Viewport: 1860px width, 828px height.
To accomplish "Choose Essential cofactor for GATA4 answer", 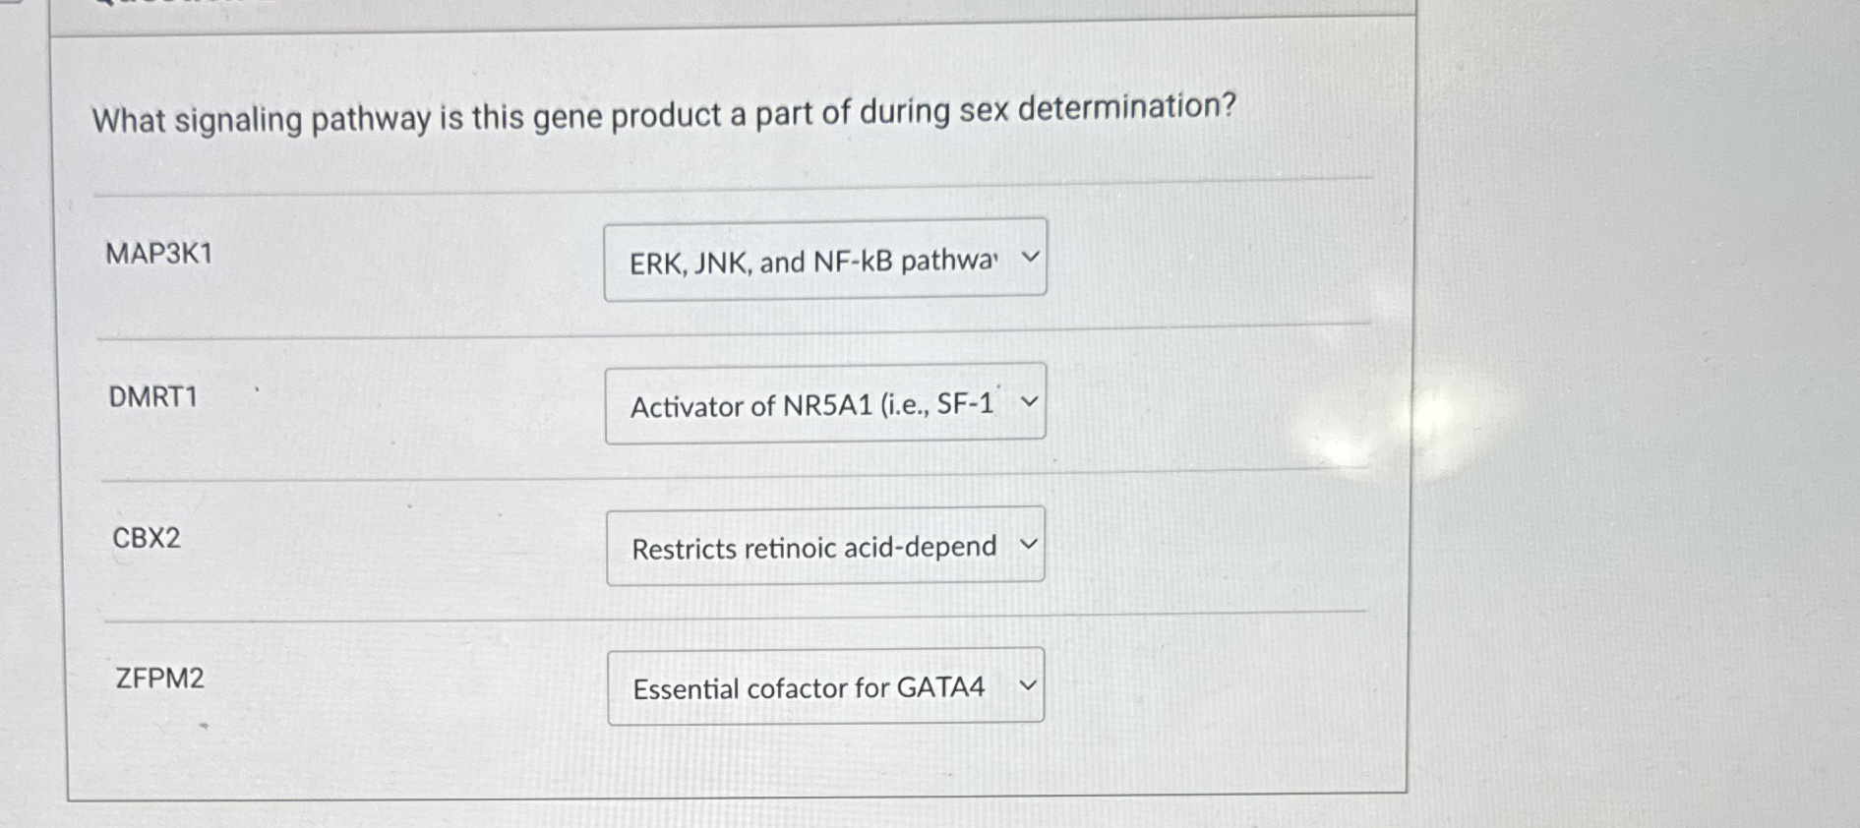I will click(807, 688).
